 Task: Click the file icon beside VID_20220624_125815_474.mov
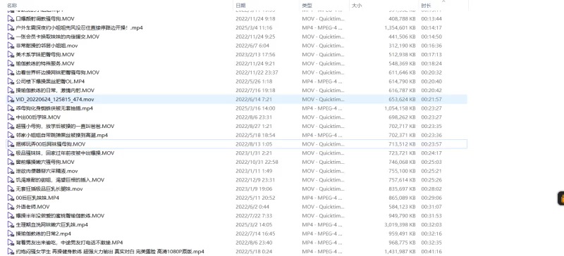pos(11,99)
